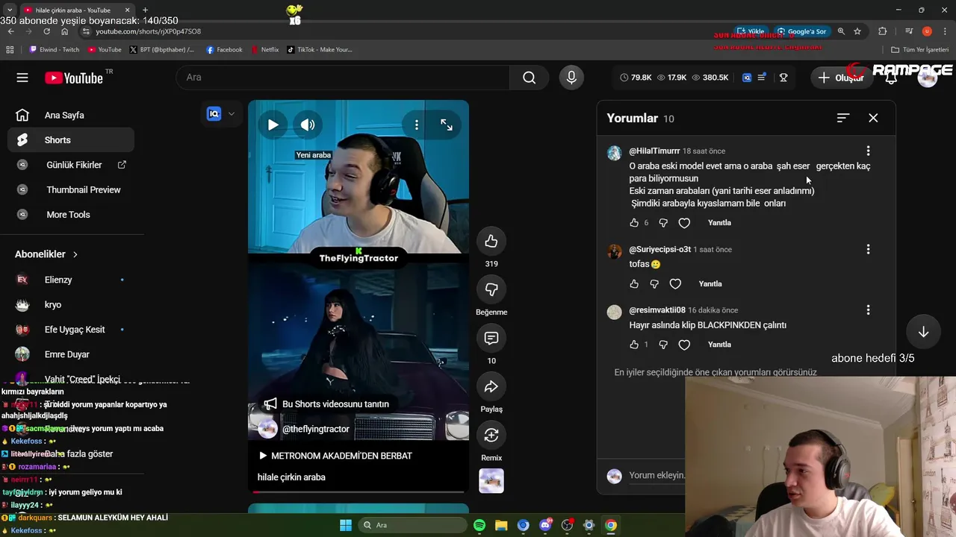Click the vidIQ icon in the header stats
Screen dimensions: 956x537
747,78
